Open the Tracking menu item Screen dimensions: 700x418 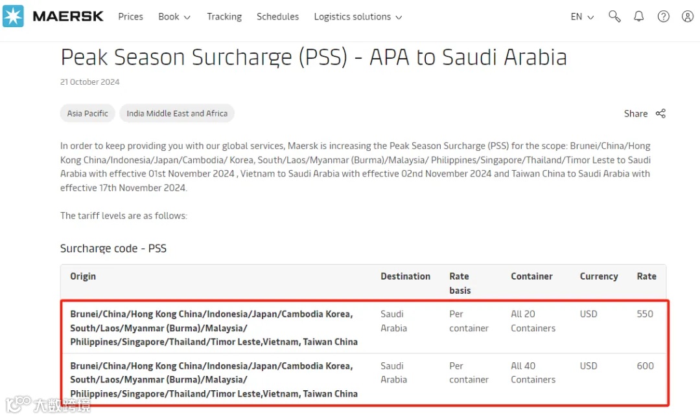tap(224, 17)
